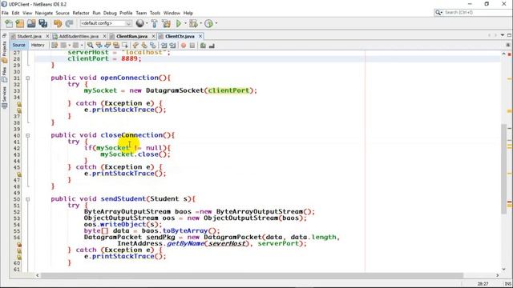Collapse the closeConnection method fold
This screenshot has height=288, width=513.
[28, 135]
